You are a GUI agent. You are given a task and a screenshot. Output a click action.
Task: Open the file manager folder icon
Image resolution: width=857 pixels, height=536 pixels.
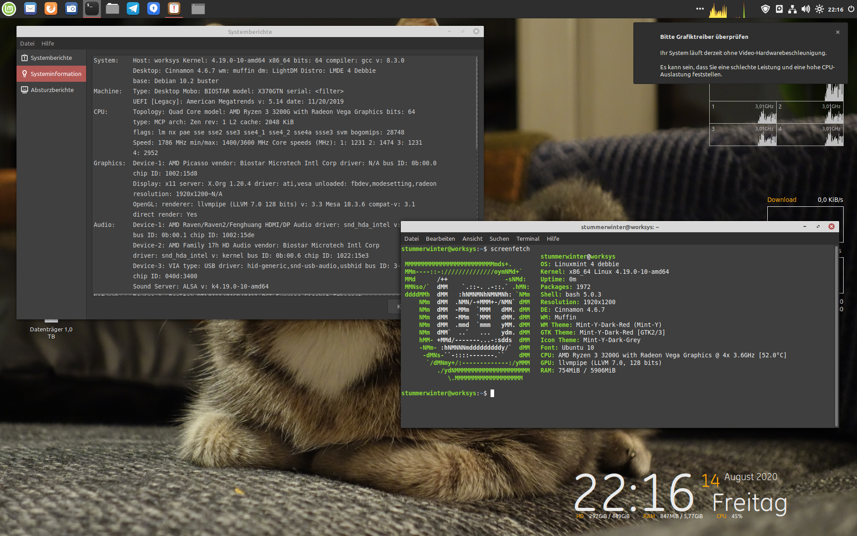click(x=112, y=8)
